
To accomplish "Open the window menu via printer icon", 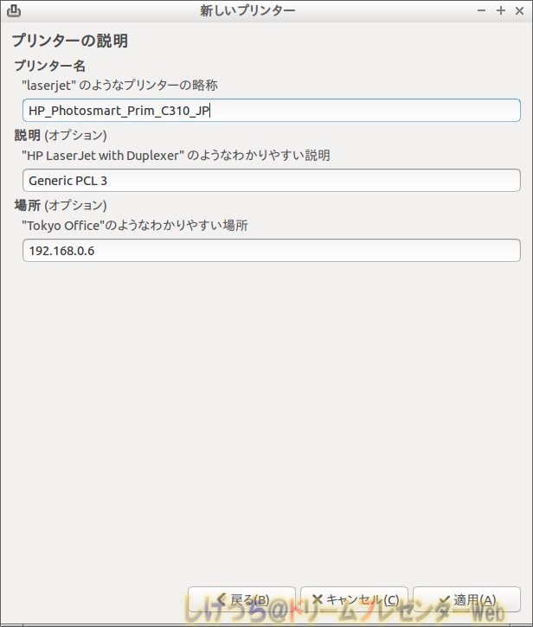I will pos(14,10).
